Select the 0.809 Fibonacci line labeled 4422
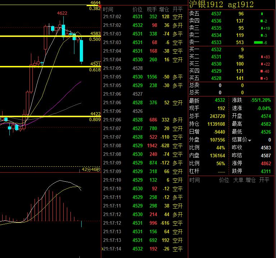This screenshot has width=276, height=258. coord(50,116)
